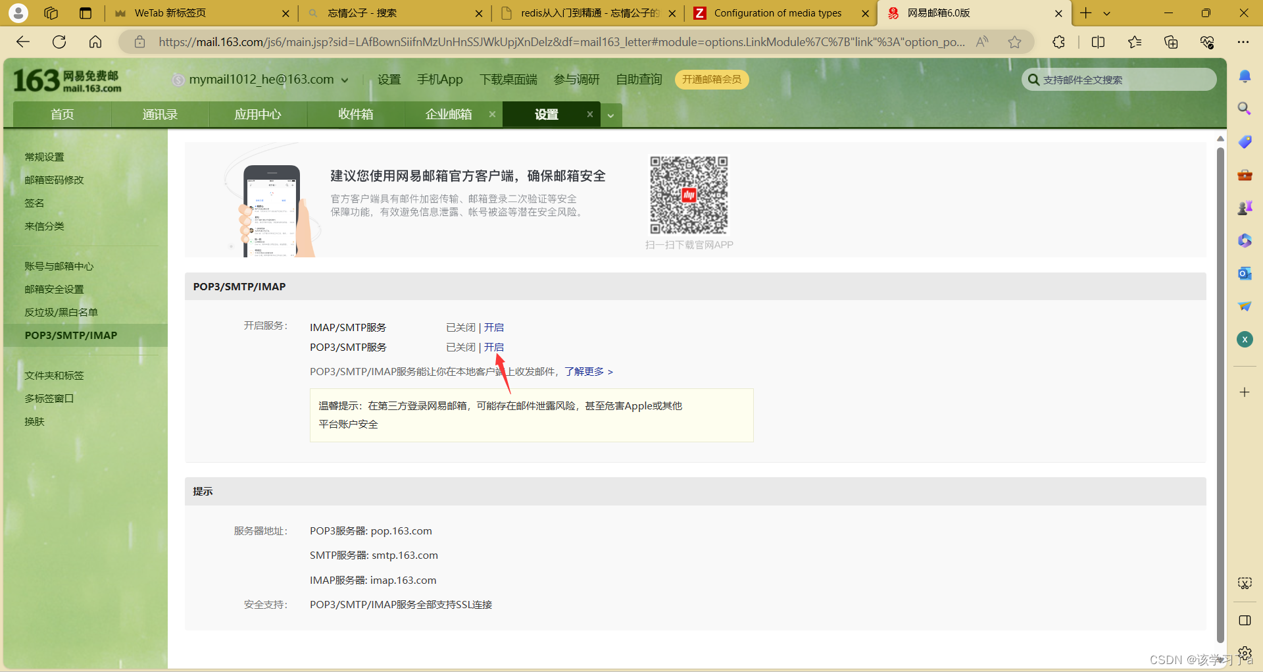
Task: Enable the POP3/SMTP service via 开启
Action: [x=494, y=347]
